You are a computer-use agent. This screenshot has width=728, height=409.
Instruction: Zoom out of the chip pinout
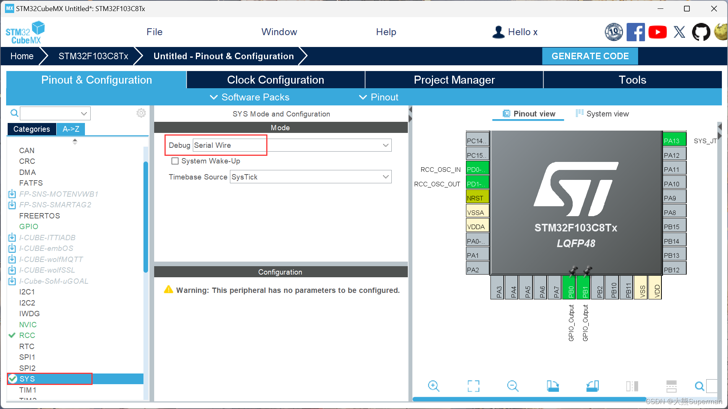[x=513, y=386]
